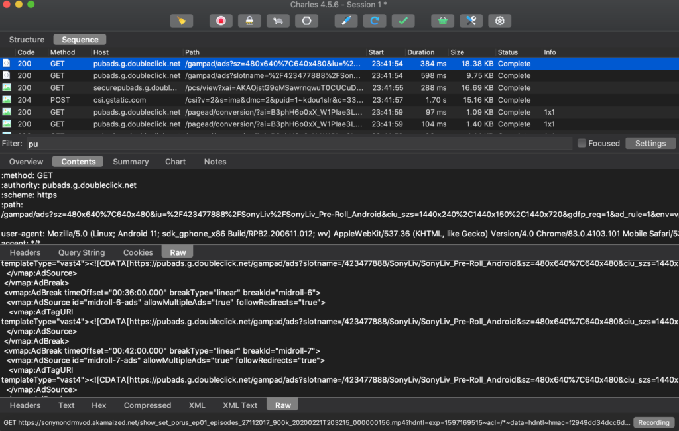Open the Tools wrench icon
This screenshot has height=431, width=679.
point(471,21)
